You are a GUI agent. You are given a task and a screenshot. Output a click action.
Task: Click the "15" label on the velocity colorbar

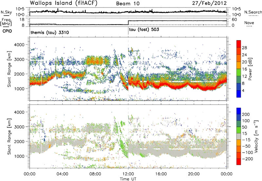tap(244, 134)
